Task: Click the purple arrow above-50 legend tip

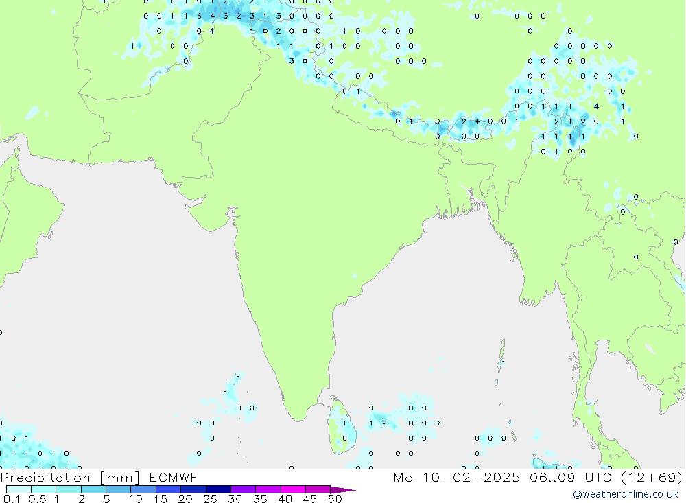Action: pos(342,490)
